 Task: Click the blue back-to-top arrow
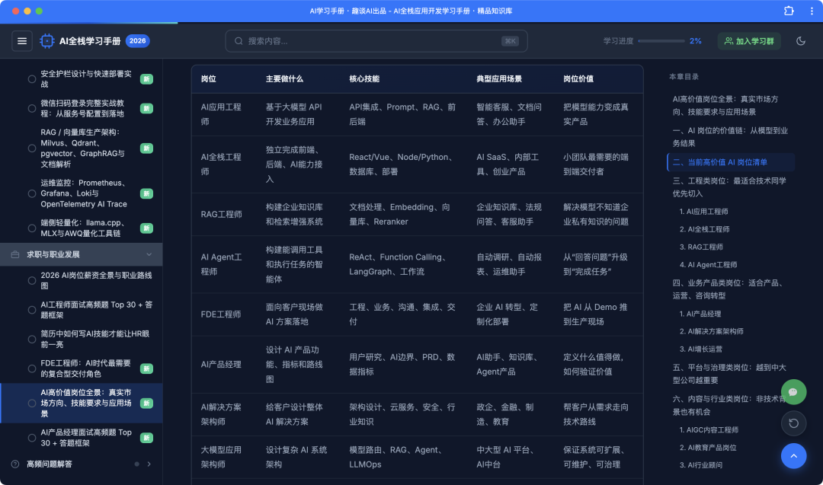click(793, 455)
